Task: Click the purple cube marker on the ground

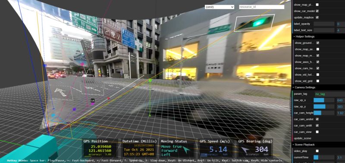Action: pos(74,109)
